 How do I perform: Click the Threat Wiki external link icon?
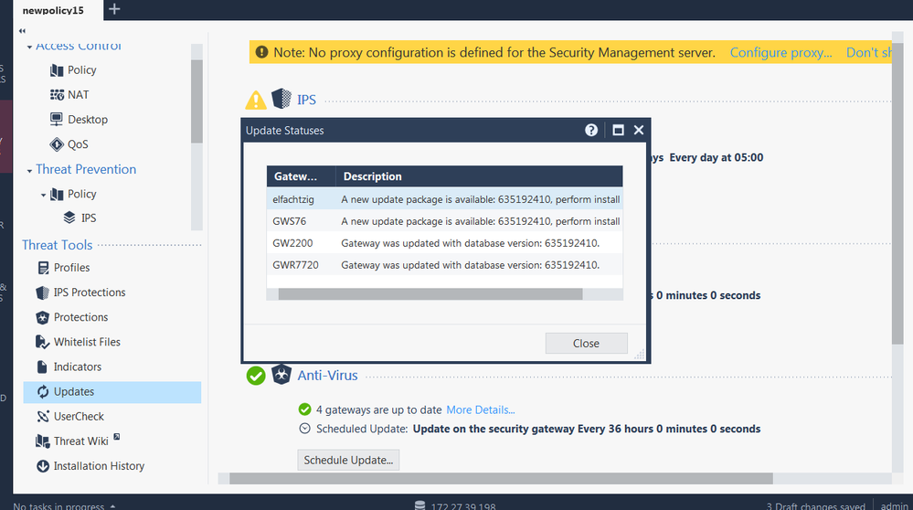pyautogui.click(x=116, y=437)
